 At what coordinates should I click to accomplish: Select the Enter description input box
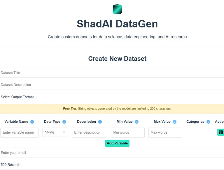89,132
